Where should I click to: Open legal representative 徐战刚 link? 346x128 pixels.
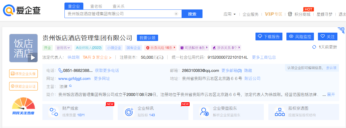73,57
